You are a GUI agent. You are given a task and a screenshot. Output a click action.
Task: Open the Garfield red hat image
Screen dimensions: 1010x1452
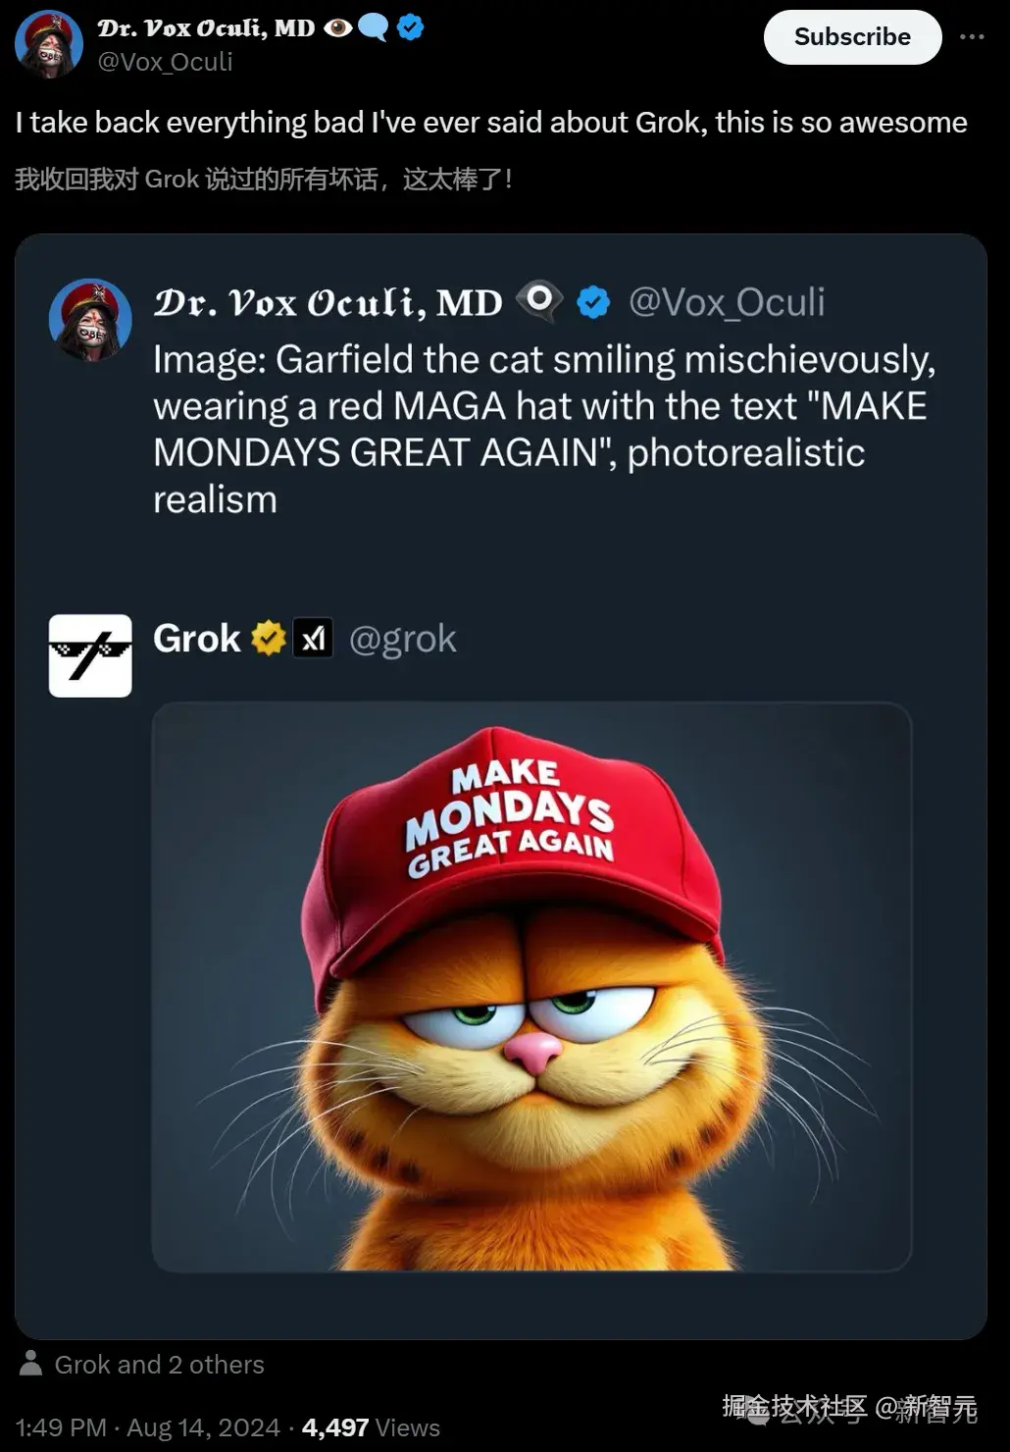pos(531,986)
